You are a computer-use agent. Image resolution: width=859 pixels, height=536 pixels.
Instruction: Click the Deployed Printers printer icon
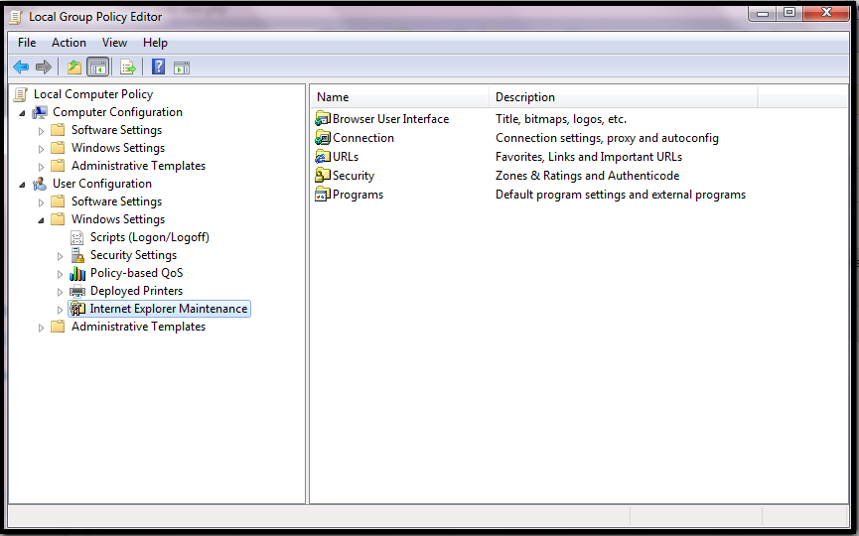(77, 291)
